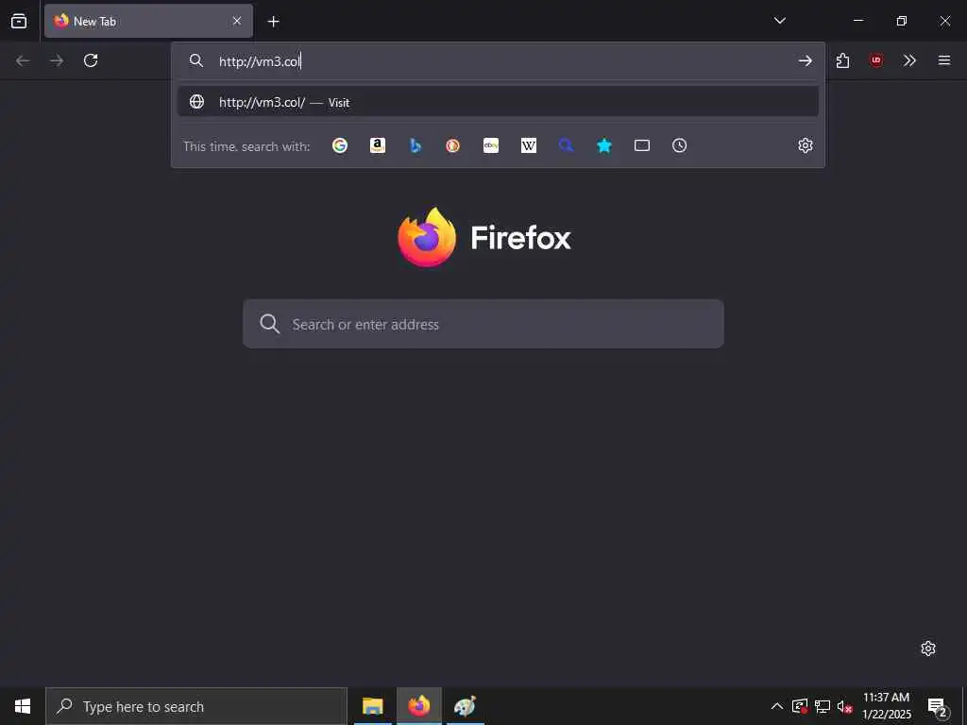Click red-dotted security tray icon

click(x=800, y=706)
